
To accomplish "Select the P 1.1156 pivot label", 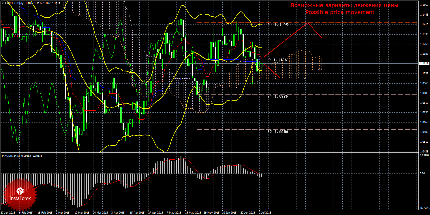I will click(x=277, y=60).
